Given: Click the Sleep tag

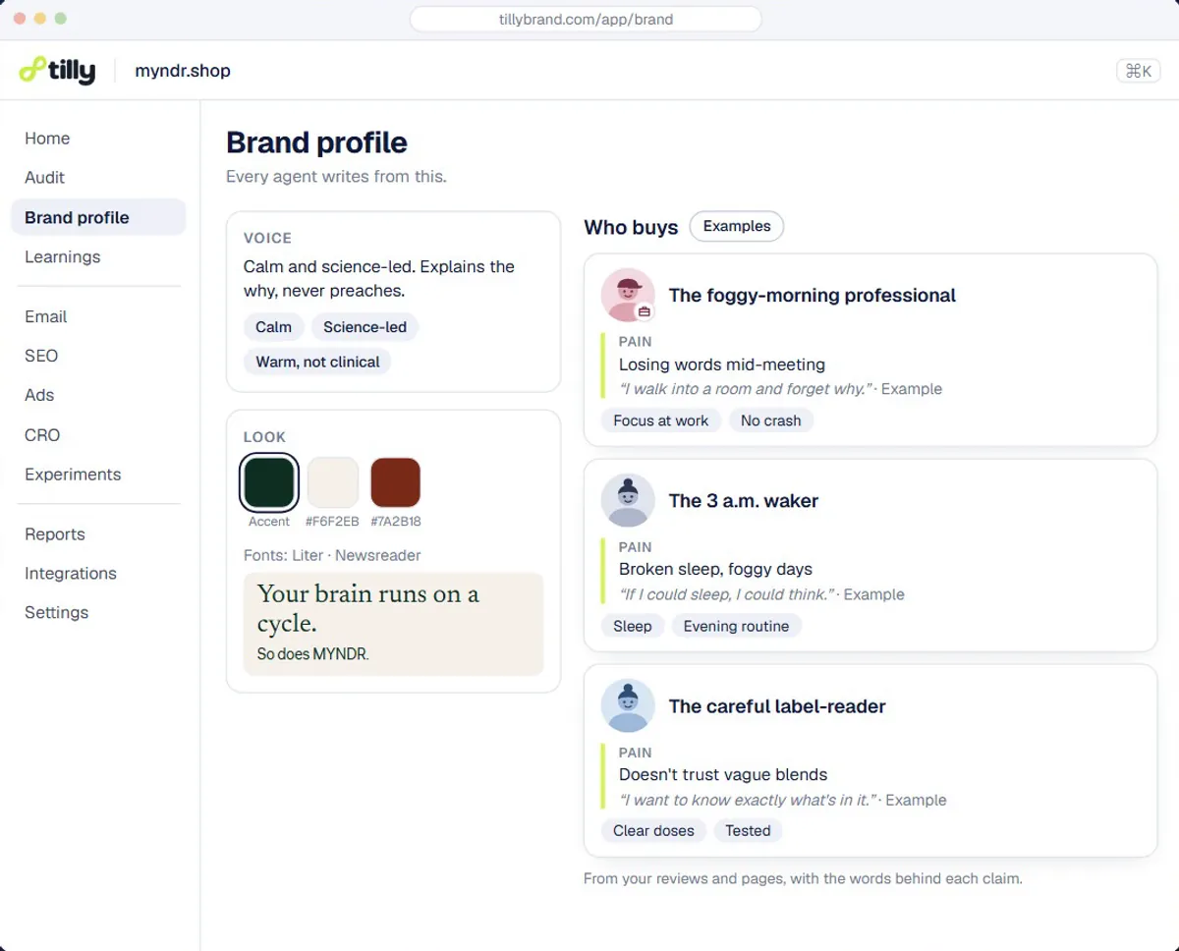Looking at the screenshot, I should pos(633,626).
